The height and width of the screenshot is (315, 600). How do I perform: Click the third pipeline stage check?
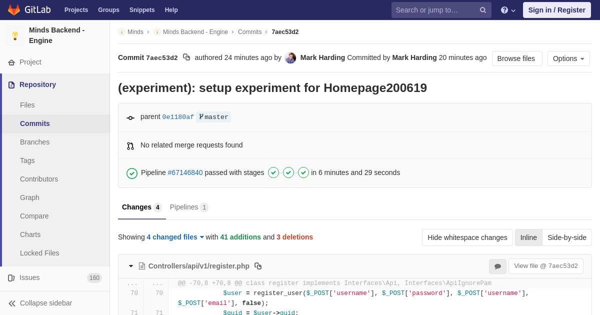303,172
